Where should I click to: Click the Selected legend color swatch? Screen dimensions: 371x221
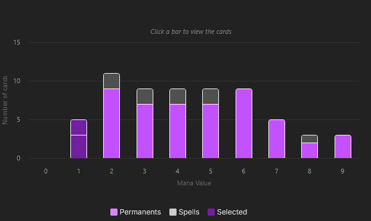[x=211, y=212]
